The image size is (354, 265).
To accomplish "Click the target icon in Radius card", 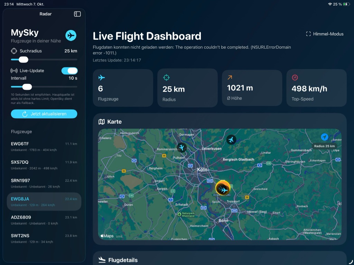I will tap(166, 77).
